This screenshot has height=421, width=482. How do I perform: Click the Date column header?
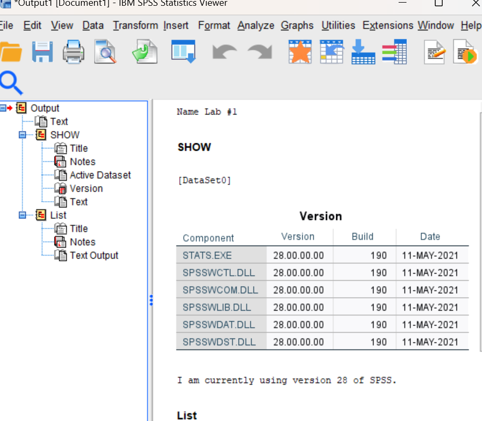coord(430,236)
